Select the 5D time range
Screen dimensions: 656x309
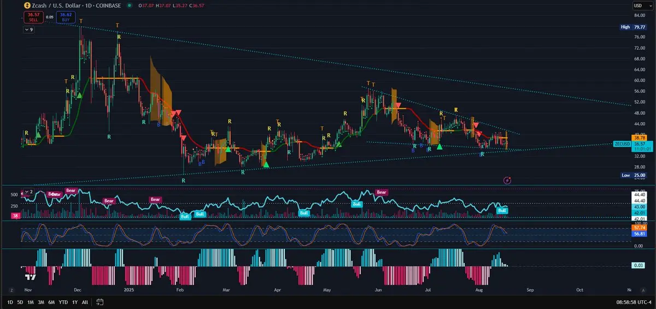(x=20, y=302)
